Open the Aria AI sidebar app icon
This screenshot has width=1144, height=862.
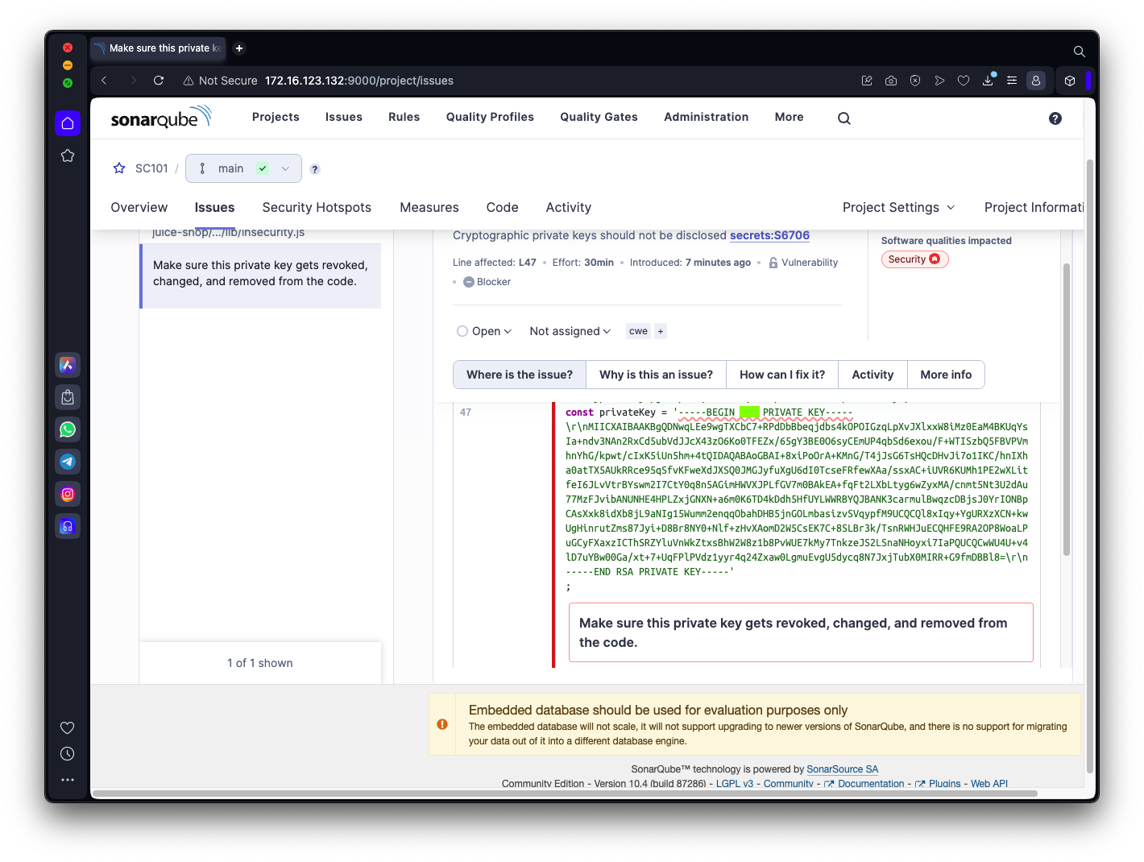click(68, 365)
